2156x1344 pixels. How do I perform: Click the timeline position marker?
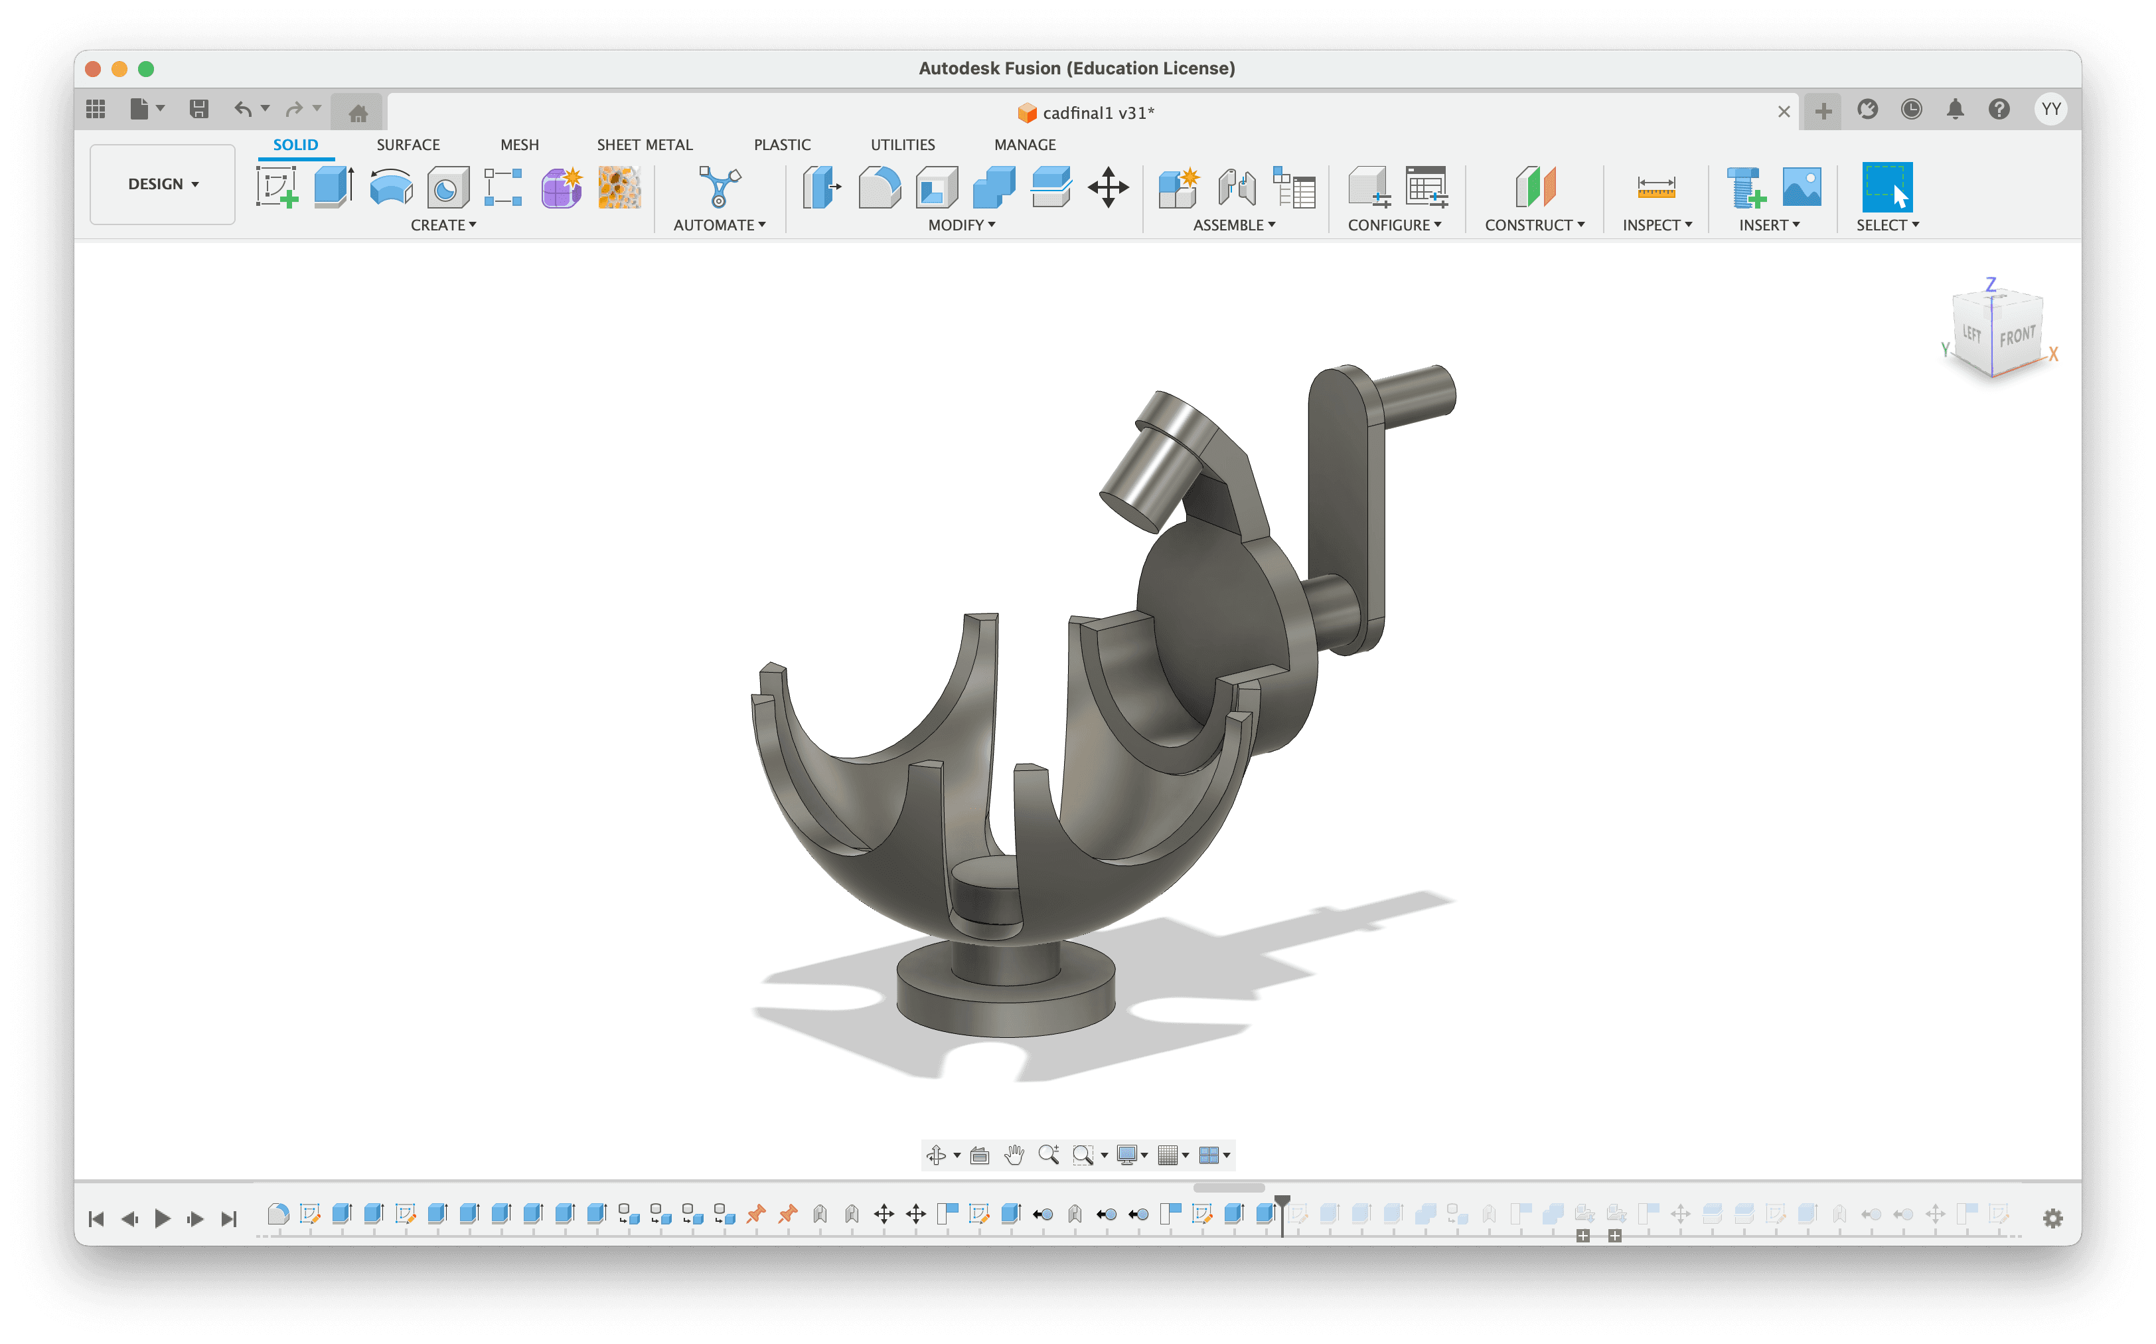coord(1282,1203)
